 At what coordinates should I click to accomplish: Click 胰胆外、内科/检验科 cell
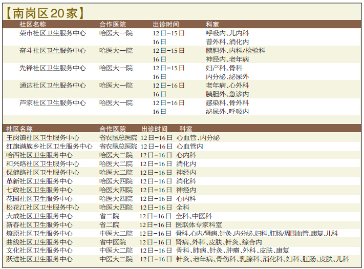point(235,51)
